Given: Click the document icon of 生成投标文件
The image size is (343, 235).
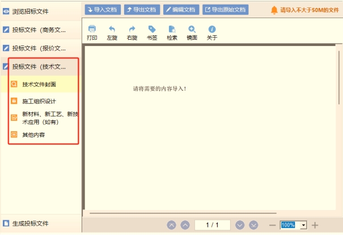Looking at the screenshot, I should pyautogui.click(x=6, y=223).
